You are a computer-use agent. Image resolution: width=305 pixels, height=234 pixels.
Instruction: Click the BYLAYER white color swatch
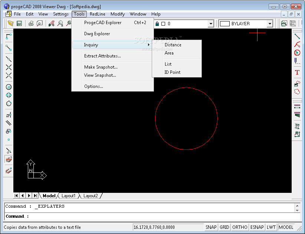[224, 24]
